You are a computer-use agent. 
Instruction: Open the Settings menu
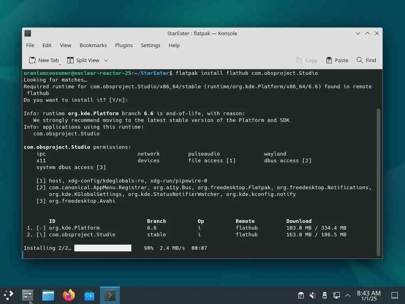[150, 45]
